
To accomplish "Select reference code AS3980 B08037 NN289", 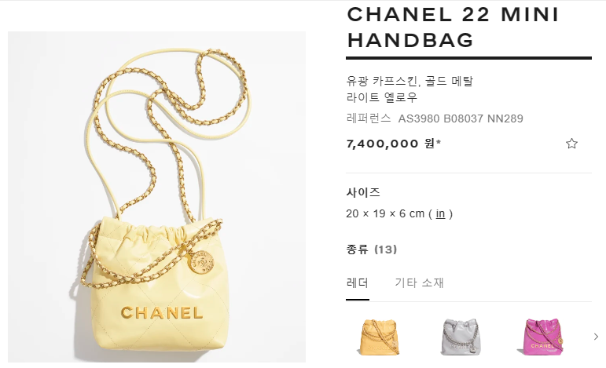I will click(461, 118).
